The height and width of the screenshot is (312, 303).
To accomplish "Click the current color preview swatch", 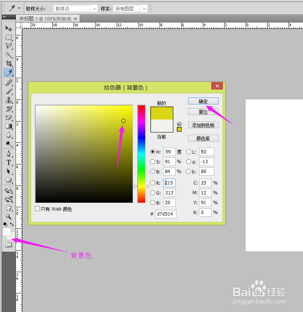I will 162,126.
